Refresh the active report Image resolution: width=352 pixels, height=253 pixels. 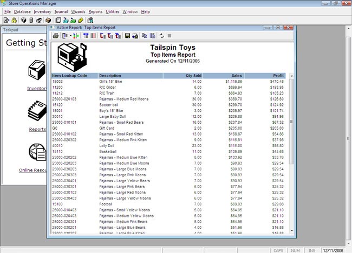tap(161, 36)
